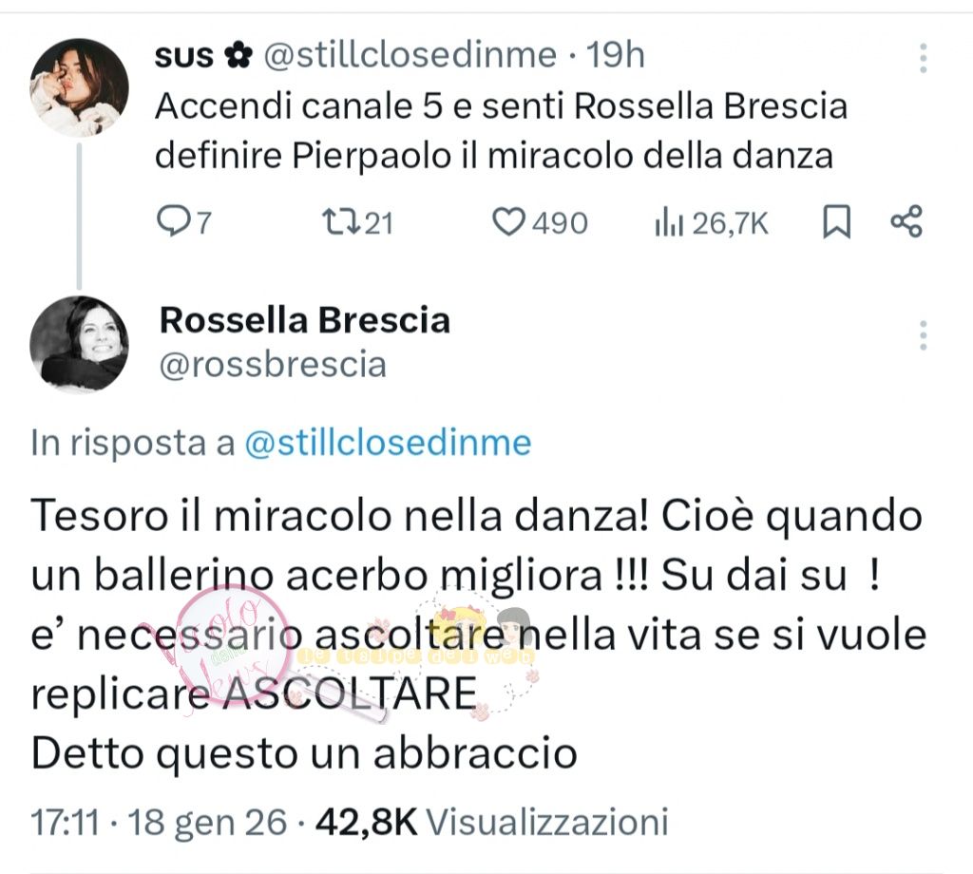Open the @stillclosedinme handle in the header
973x874 pixels.
tap(409, 56)
